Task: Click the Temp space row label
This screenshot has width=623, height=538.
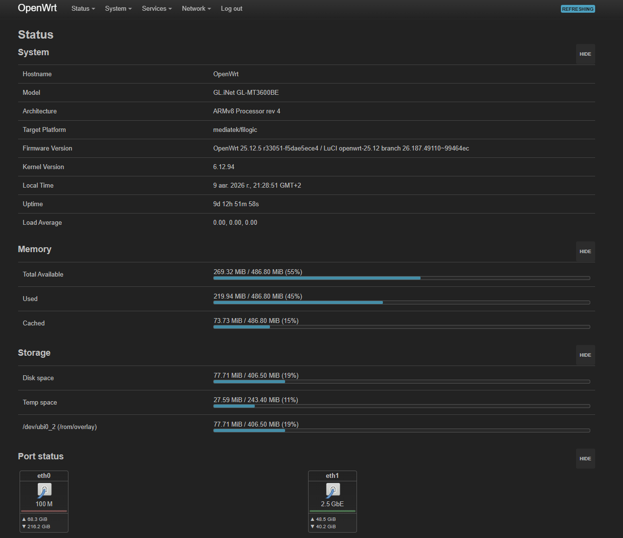Action: tap(40, 403)
